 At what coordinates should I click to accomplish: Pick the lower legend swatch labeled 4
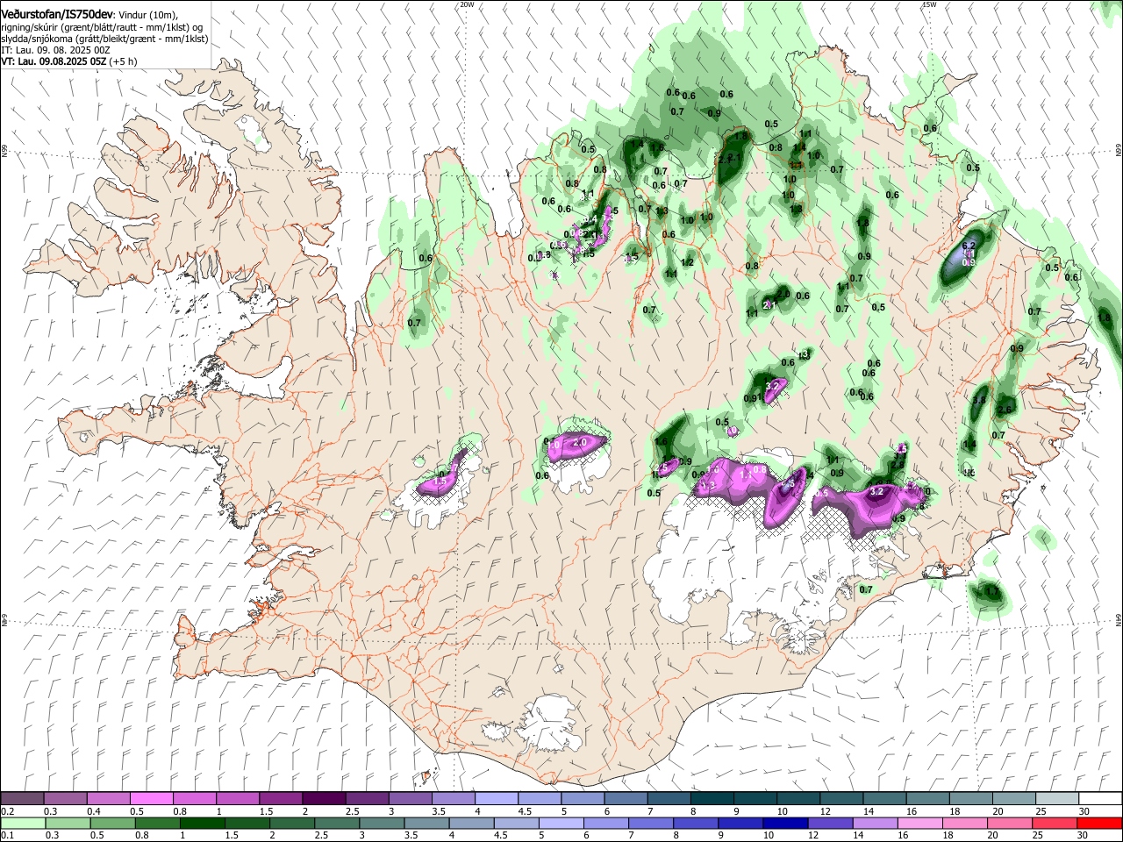pos(472,823)
